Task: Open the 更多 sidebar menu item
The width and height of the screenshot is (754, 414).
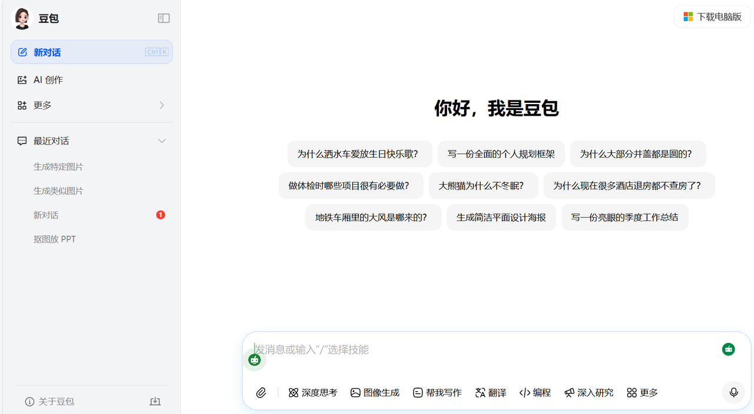Action: click(91, 105)
